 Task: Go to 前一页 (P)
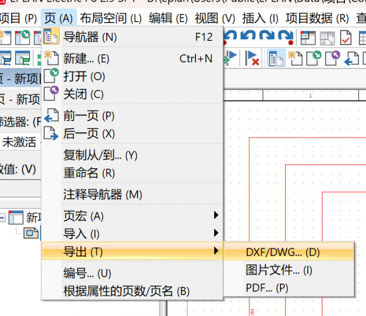[132, 116]
